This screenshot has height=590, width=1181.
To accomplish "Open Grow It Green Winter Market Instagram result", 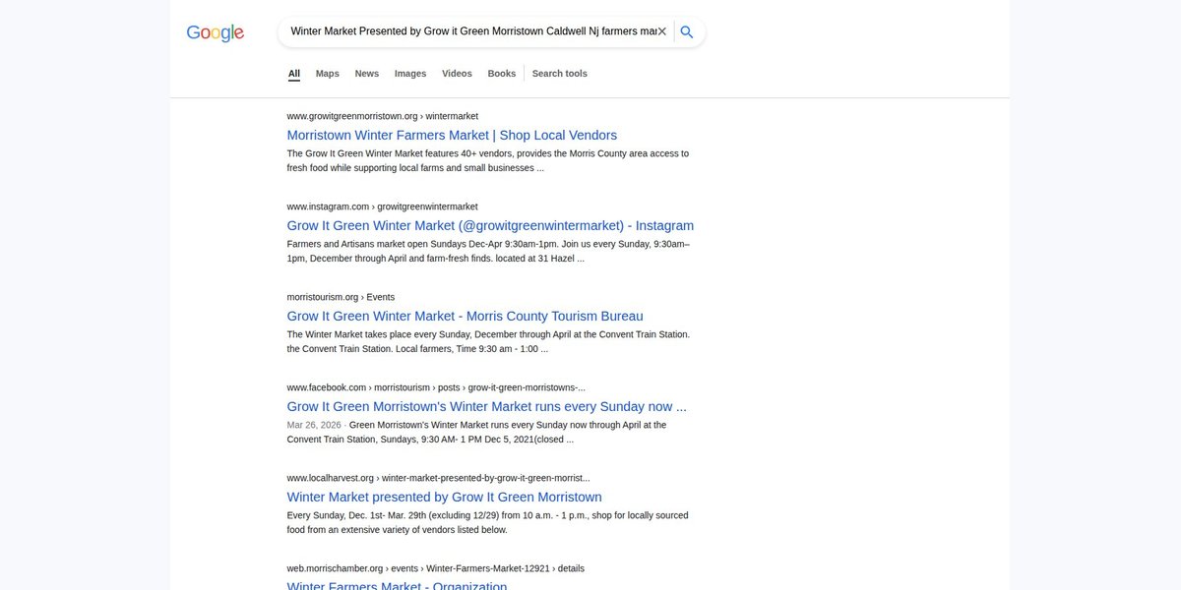I will coord(490,226).
